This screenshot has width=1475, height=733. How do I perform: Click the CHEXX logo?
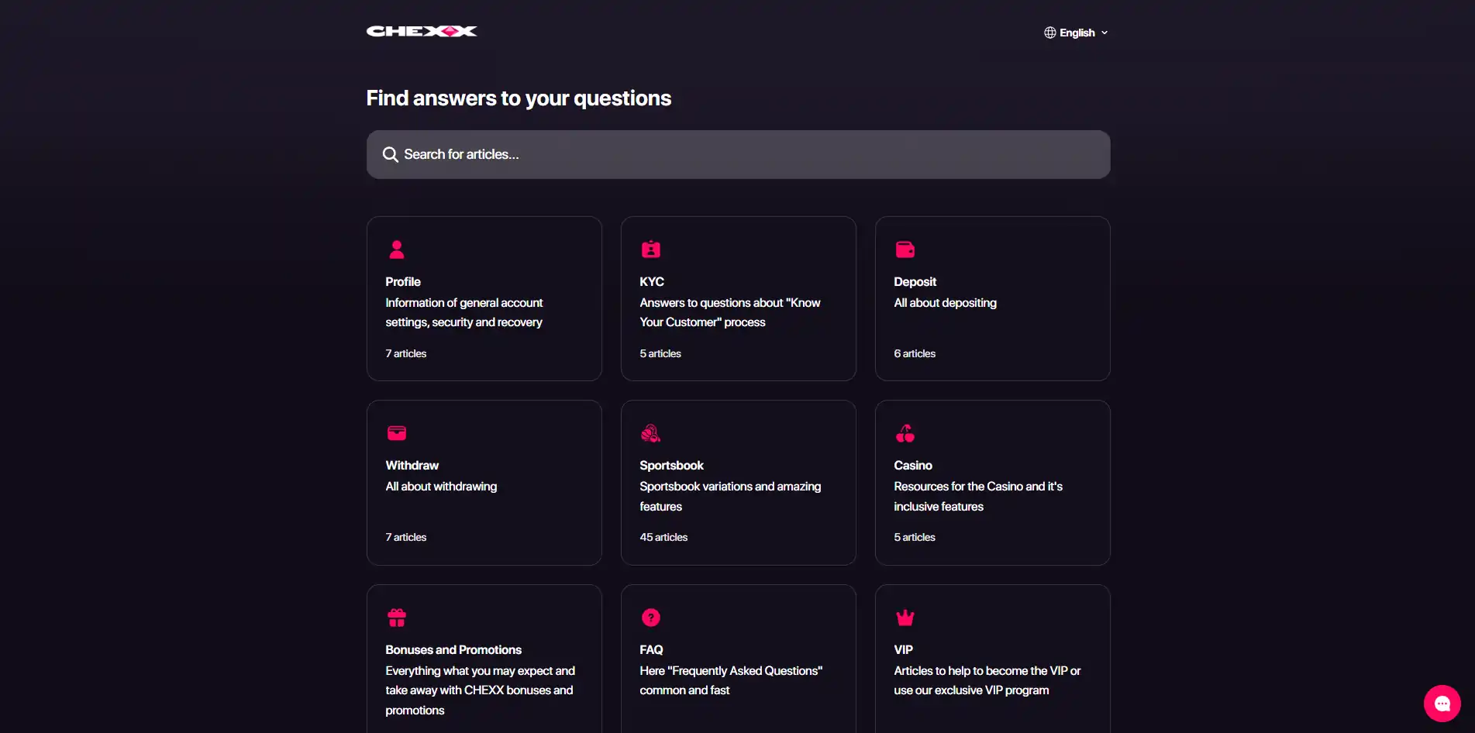(x=422, y=31)
